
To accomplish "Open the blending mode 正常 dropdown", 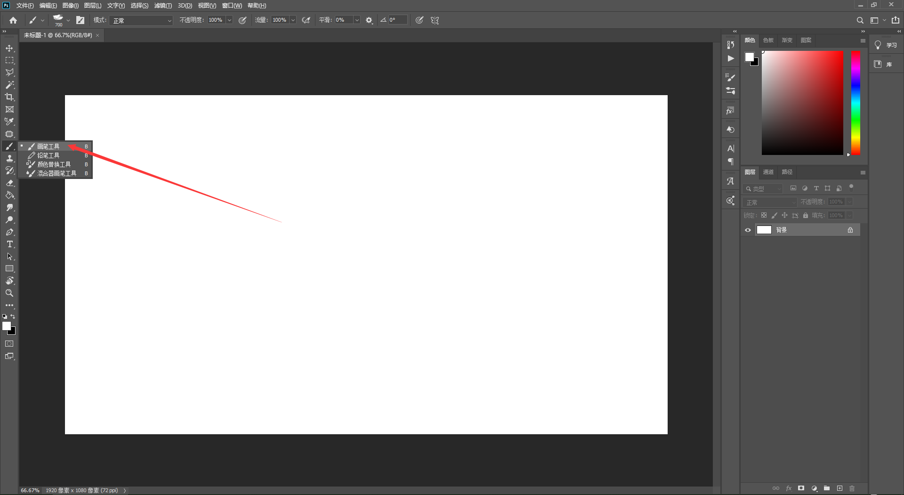I will (142, 20).
